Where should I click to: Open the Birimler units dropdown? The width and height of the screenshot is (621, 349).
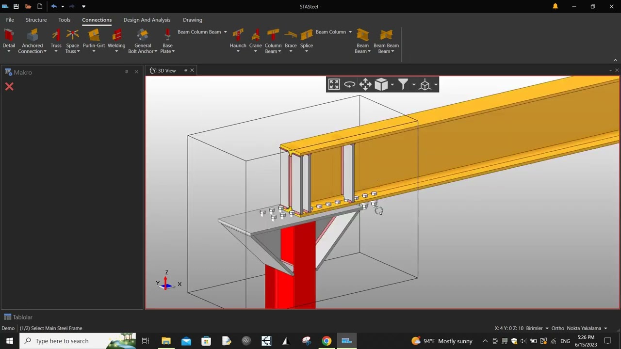tap(538, 328)
